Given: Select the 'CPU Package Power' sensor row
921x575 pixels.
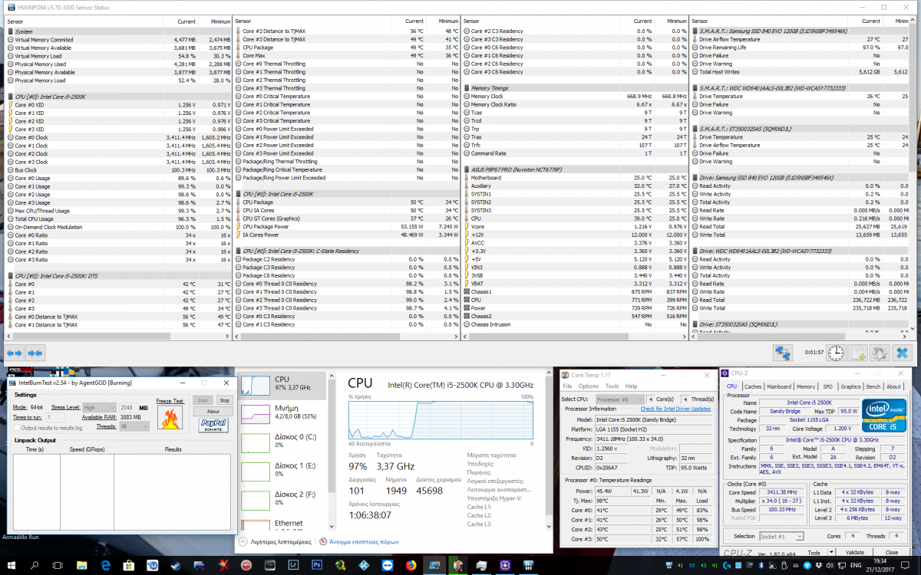Looking at the screenshot, I should pos(345,227).
